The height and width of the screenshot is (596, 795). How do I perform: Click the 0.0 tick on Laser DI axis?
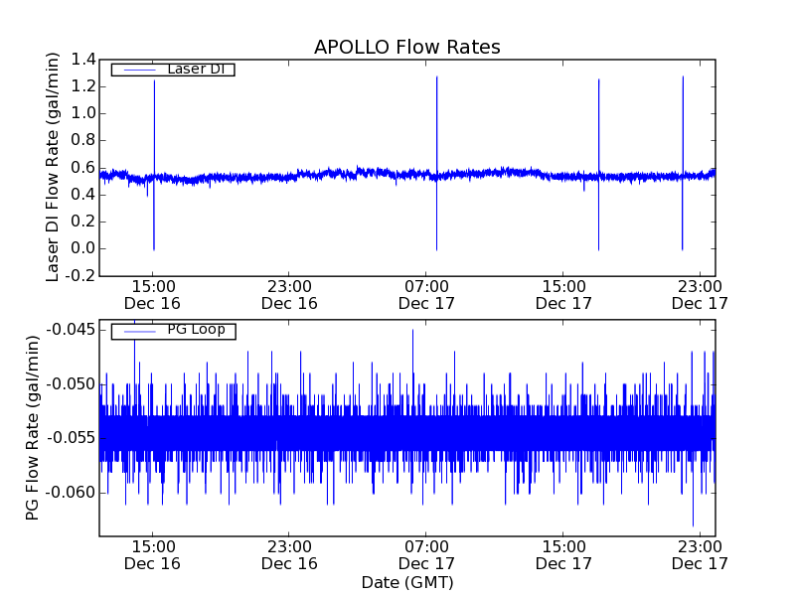[x=83, y=248]
